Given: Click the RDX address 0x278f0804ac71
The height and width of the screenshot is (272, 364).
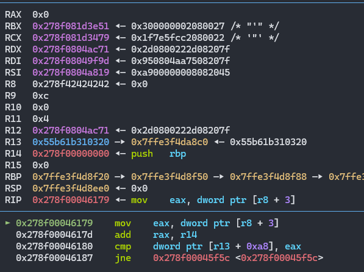Looking at the screenshot, I should pyautogui.click(x=71, y=49).
